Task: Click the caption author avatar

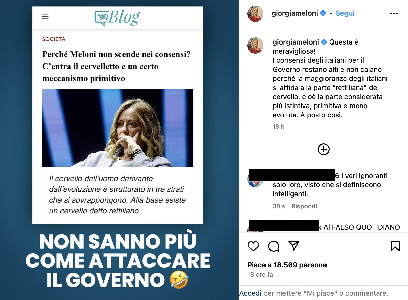Action: pyautogui.click(x=255, y=46)
